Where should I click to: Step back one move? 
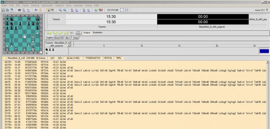click(x=55, y=33)
